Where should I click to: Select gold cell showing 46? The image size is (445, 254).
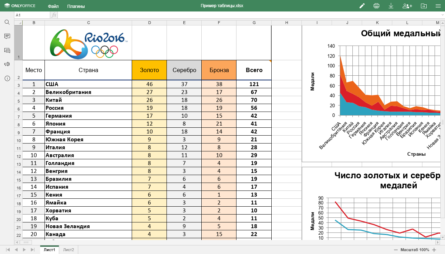[x=149, y=84]
